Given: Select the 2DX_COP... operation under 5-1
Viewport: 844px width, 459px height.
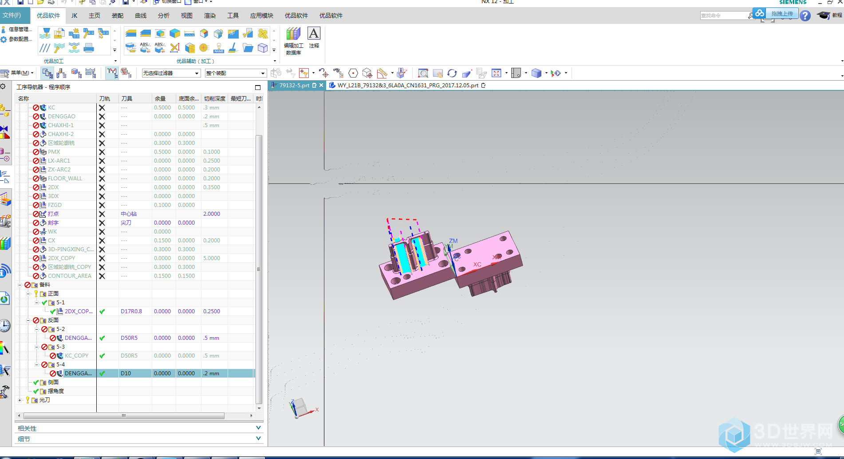Looking at the screenshot, I should click(x=79, y=311).
